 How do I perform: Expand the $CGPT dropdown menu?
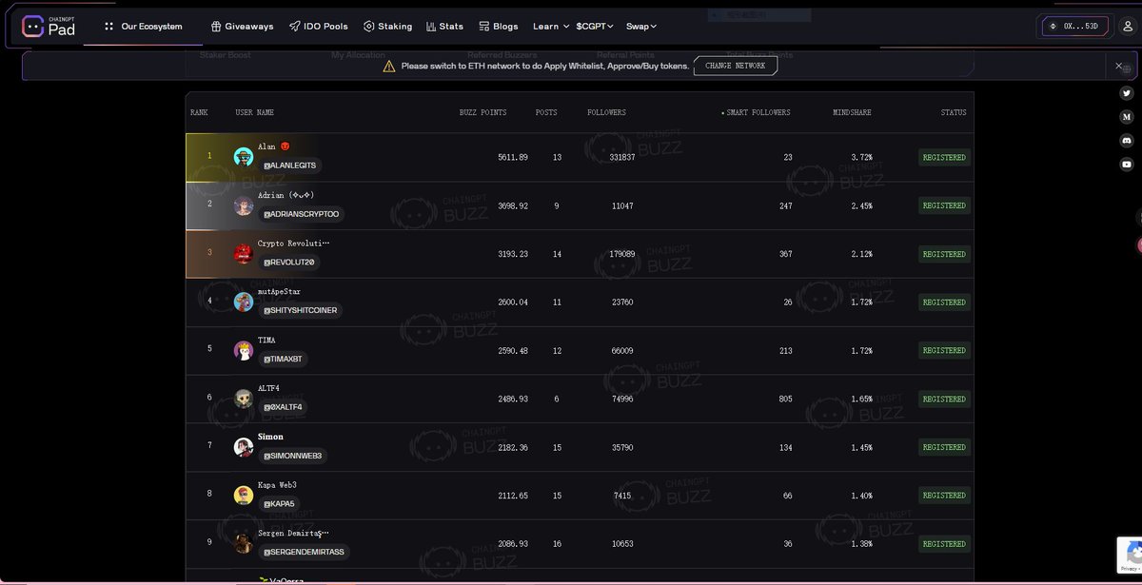click(595, 26)
